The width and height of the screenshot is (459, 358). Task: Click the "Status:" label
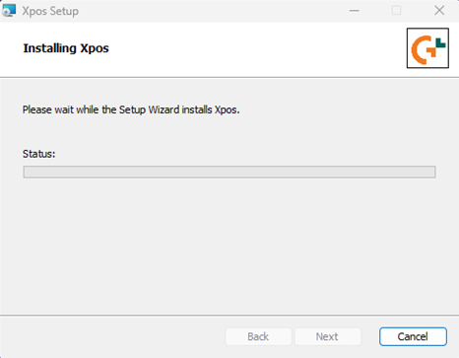(39, 154)
